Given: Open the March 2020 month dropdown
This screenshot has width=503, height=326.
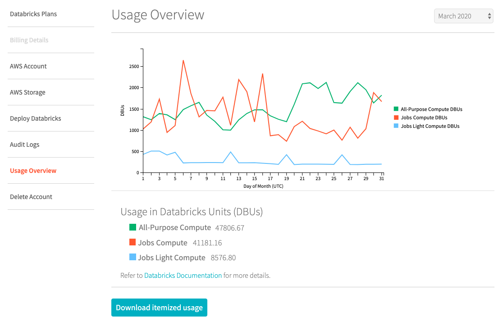Looking at the screenshot, I should [x=463, y=16].
